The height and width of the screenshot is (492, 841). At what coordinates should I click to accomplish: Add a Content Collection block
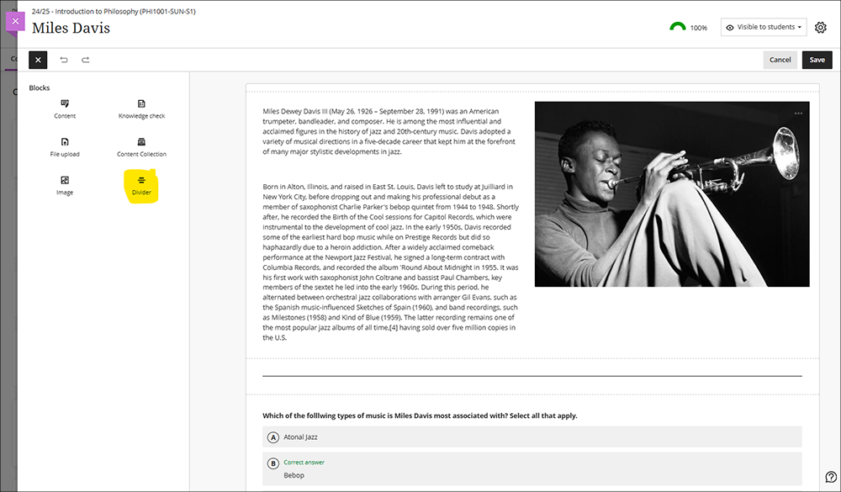click(141, 147)
